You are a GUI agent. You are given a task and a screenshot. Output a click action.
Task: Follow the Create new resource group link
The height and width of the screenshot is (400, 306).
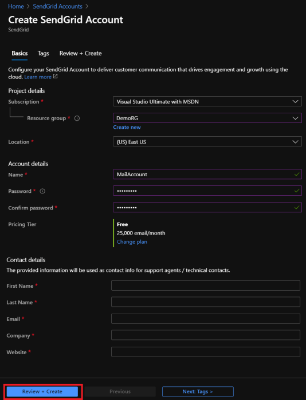pyautogui.click(x=127, y=127)
